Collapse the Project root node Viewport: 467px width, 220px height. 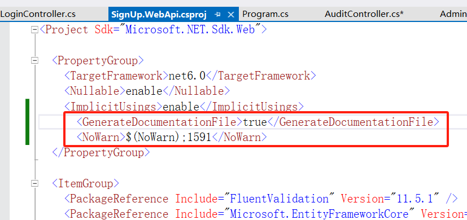[35, 29]
